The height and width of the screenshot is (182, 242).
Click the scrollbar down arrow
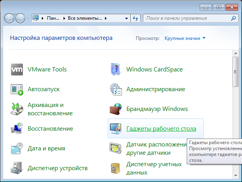pyautogui.click(x=236, y=175)
